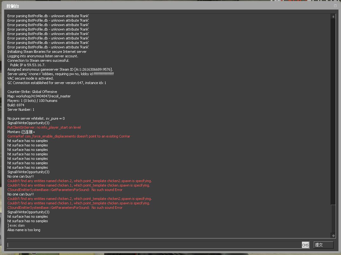Click the red PutClientInServer error line
341x255 pixels.
[44, 127]
